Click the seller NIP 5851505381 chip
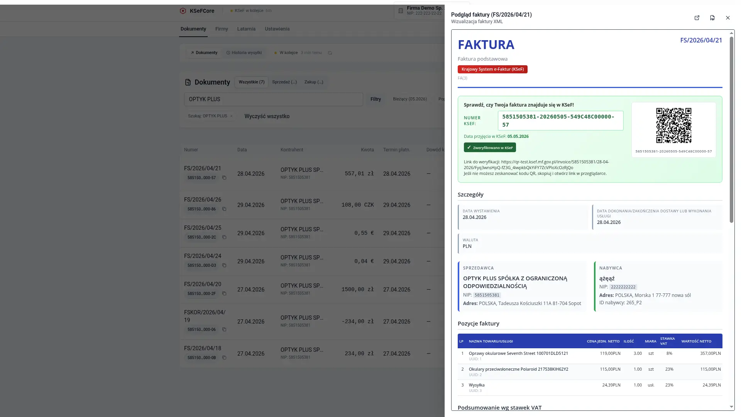 (487, 295)
